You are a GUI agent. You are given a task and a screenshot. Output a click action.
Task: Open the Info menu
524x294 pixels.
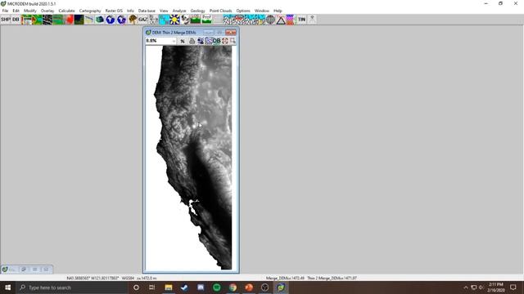click(x=130, y=11)
